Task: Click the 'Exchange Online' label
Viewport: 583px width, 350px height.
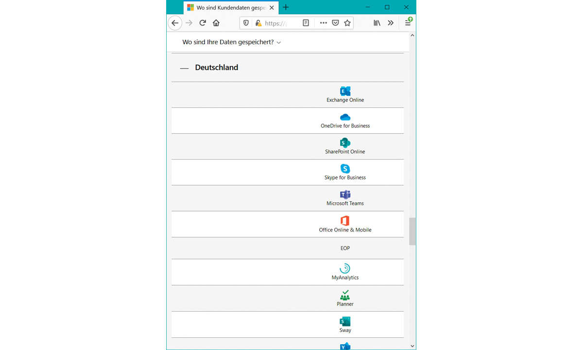Action: (345, 100)
